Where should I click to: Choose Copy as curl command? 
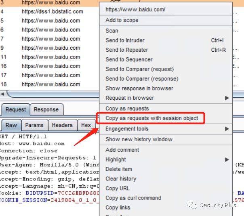coord(166,198)
